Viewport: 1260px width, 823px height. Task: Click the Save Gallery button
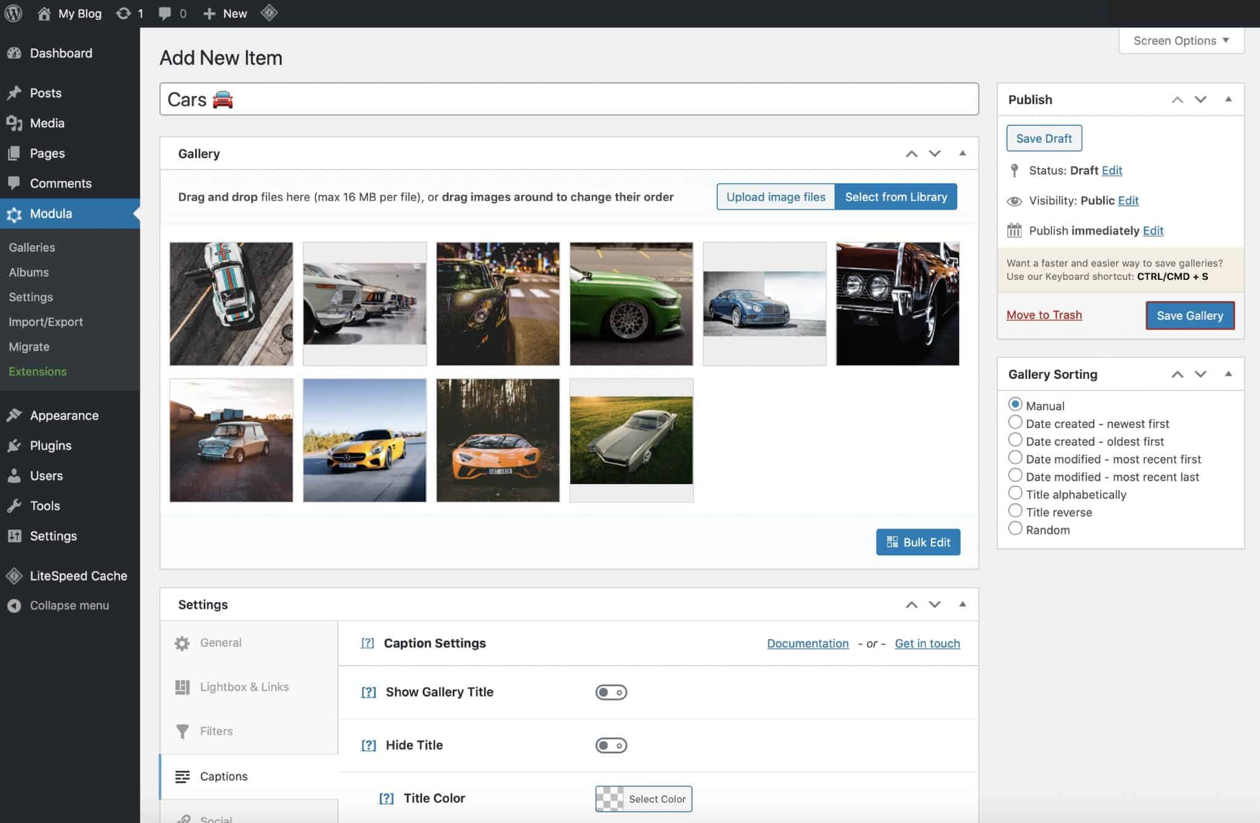pyautogui.click(x=1189, y=315)
